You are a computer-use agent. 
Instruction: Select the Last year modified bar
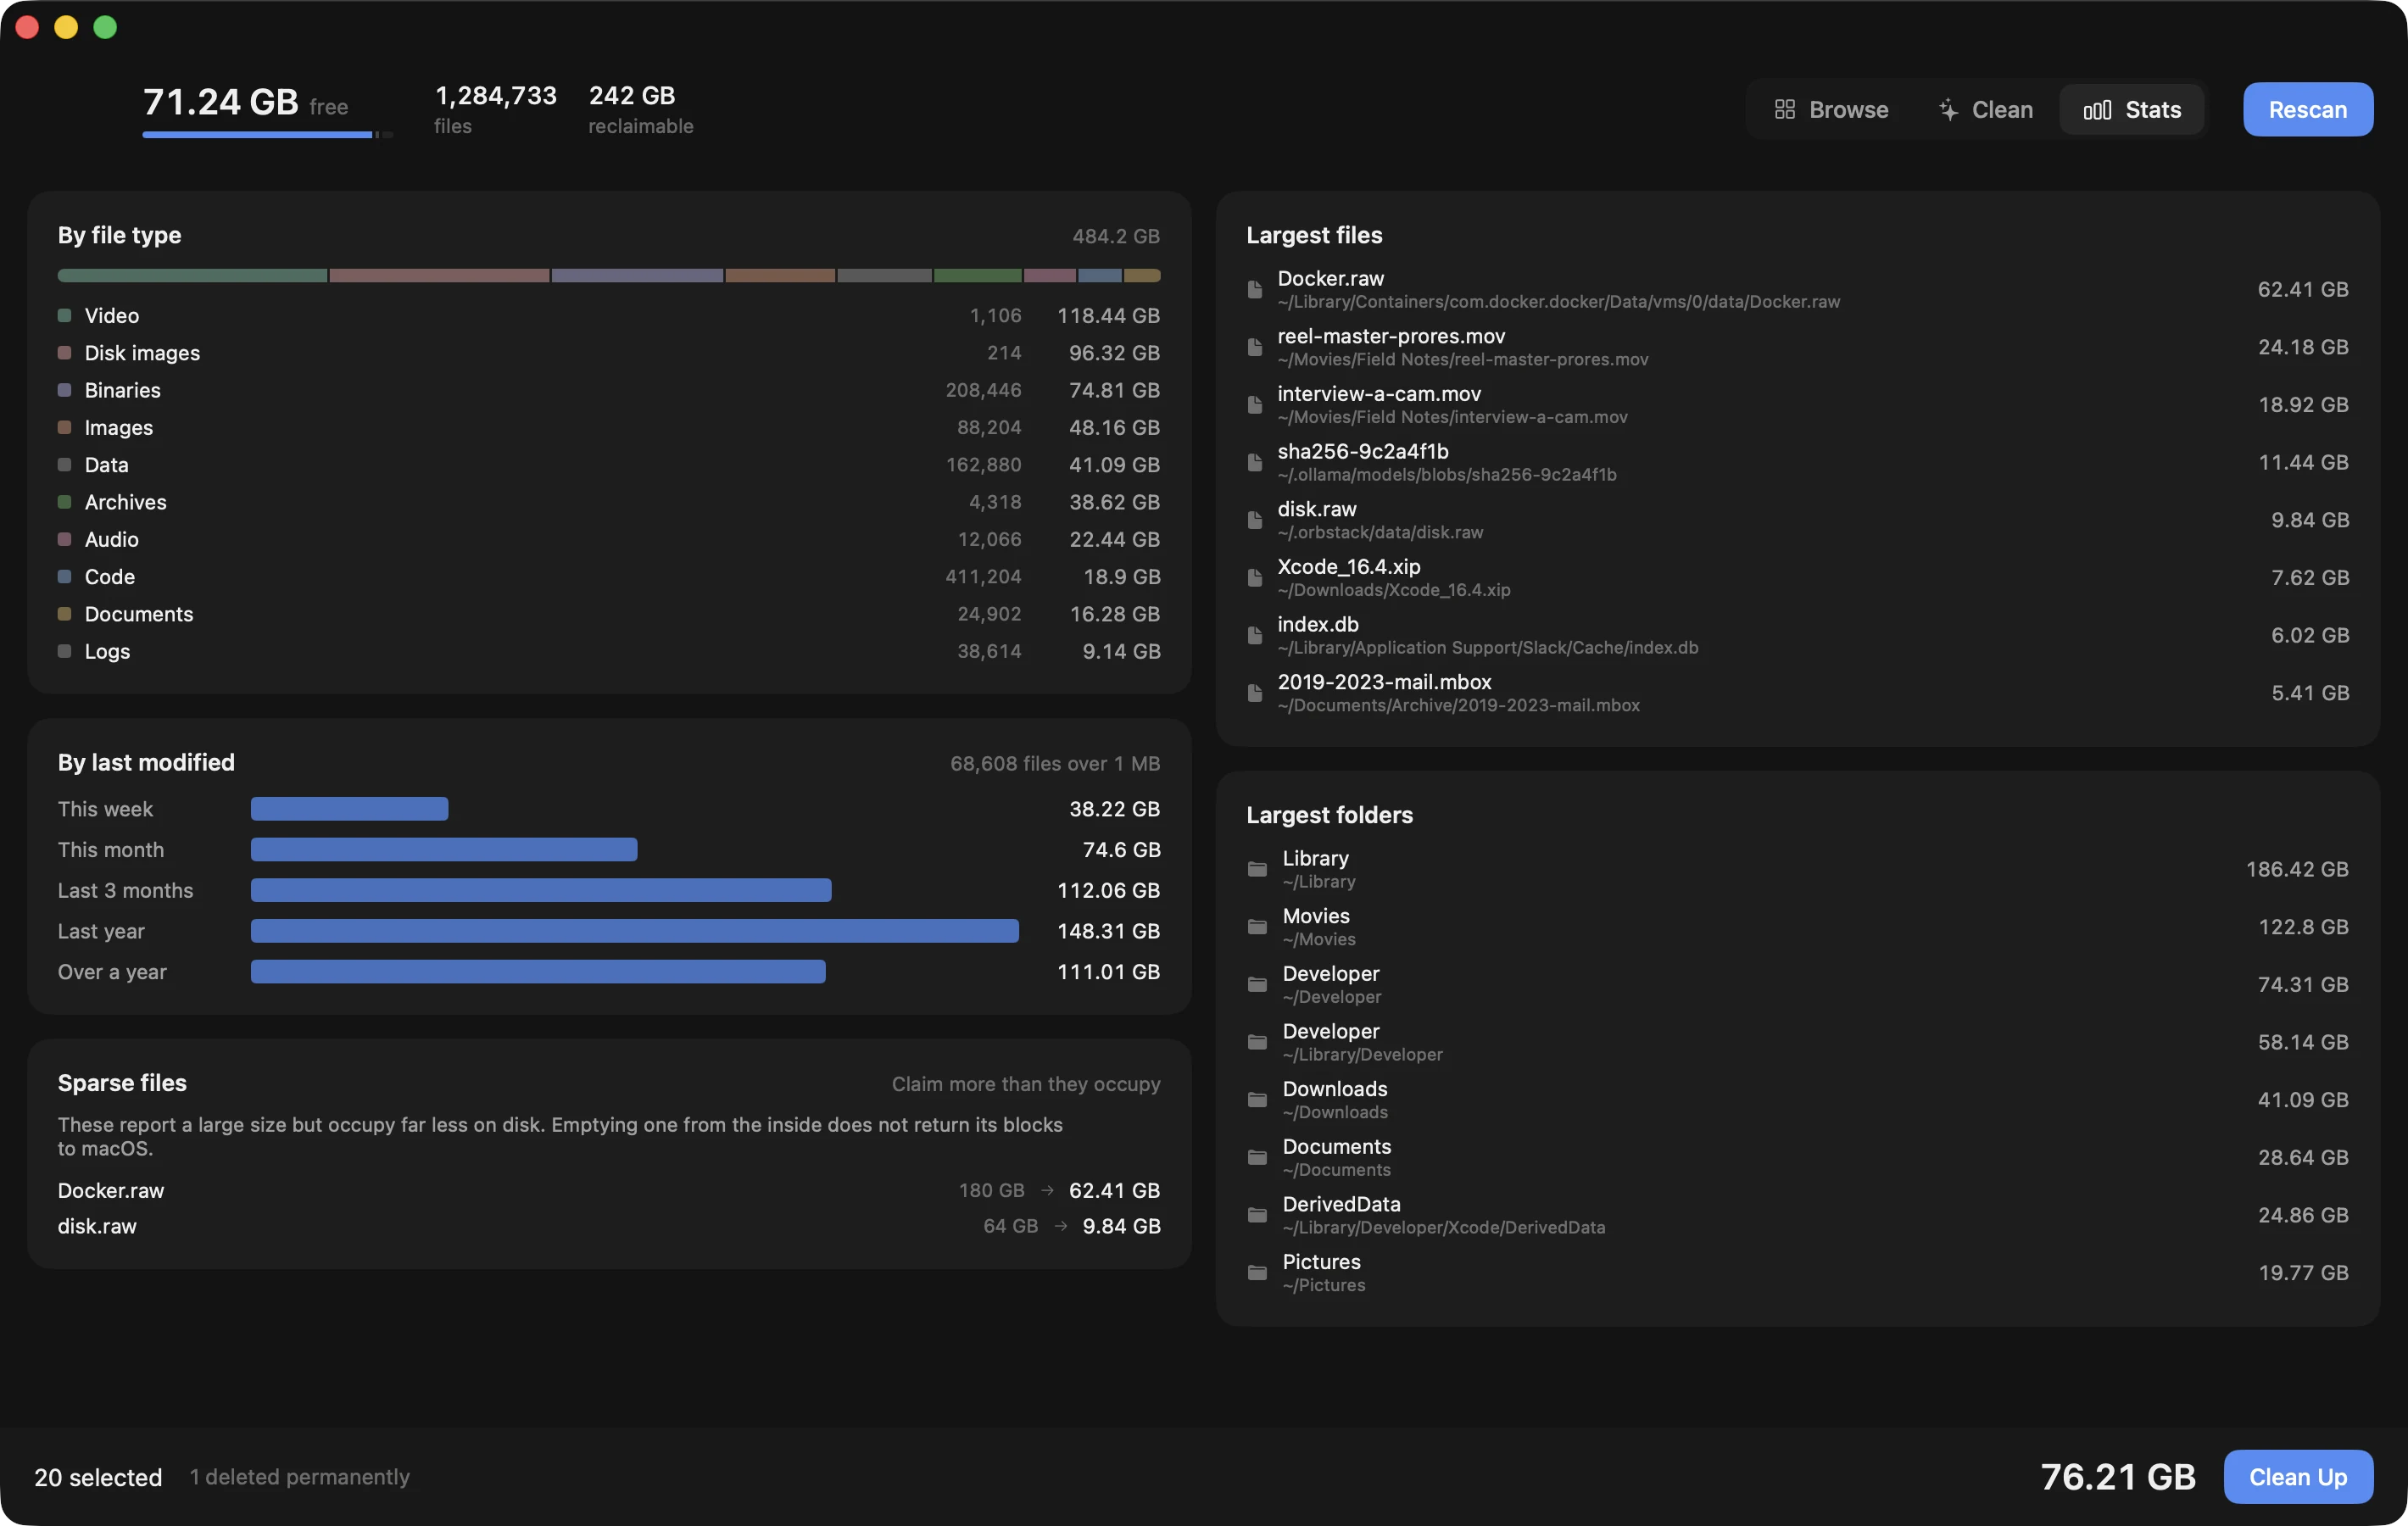(635, 931)
